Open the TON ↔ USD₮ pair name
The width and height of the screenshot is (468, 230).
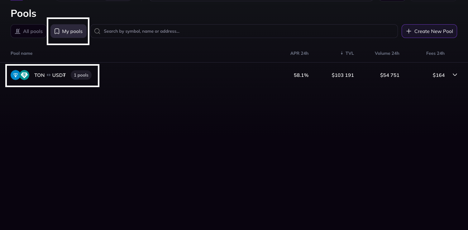50,75
